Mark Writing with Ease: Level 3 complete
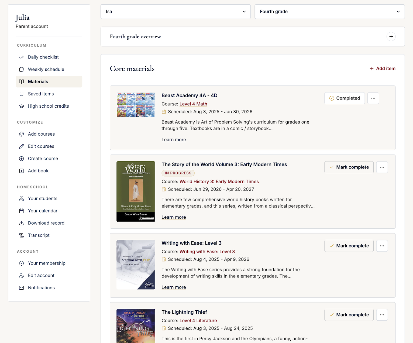413x343 pixels. (349, 246)
